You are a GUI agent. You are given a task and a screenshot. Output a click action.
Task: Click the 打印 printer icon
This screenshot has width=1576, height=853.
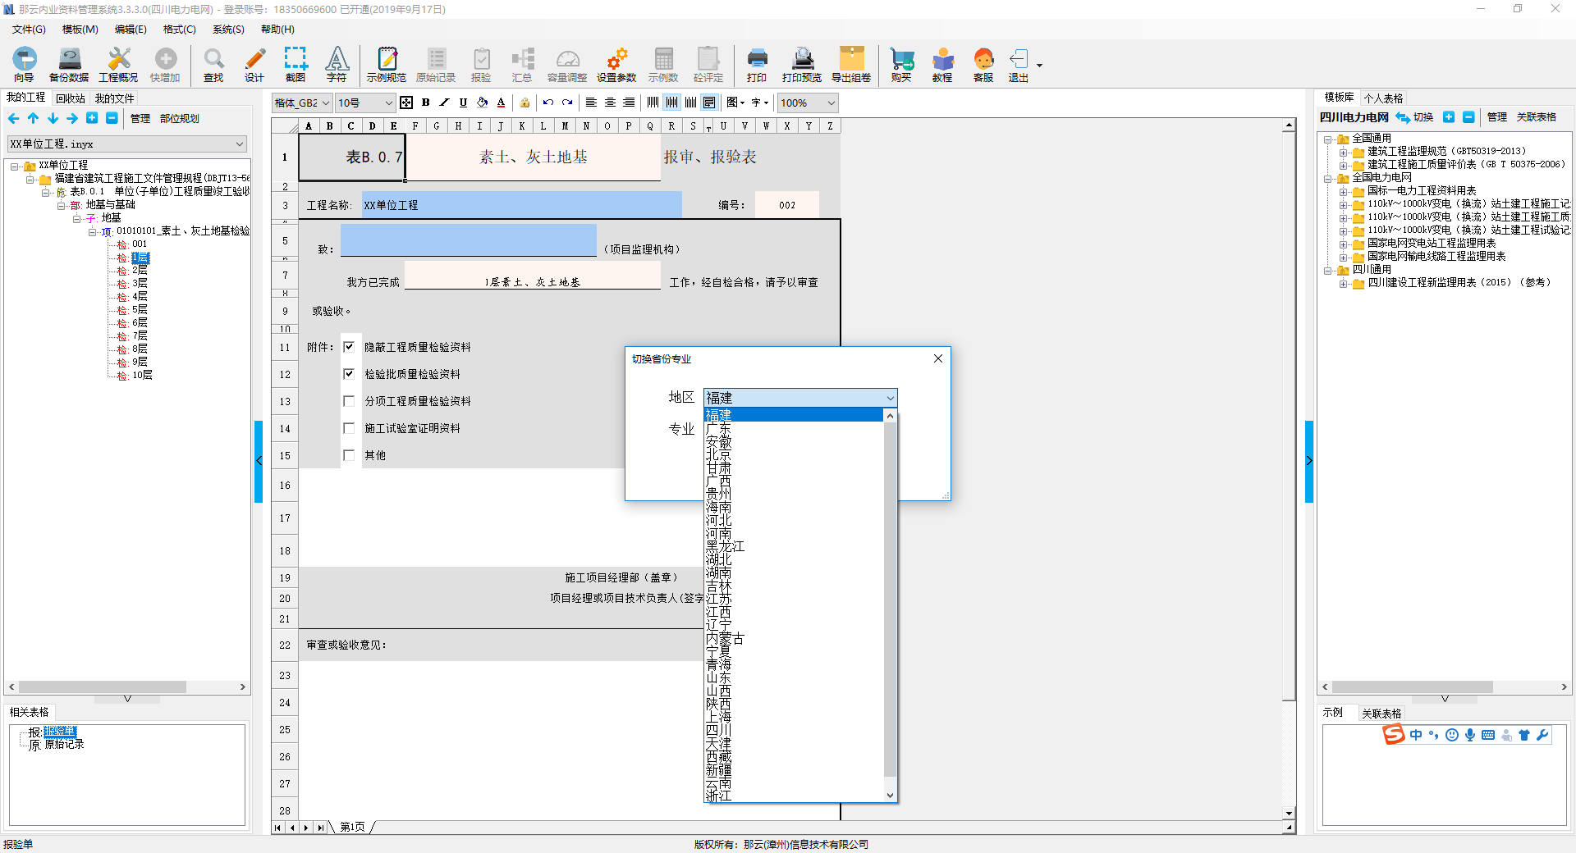point(757,65)
